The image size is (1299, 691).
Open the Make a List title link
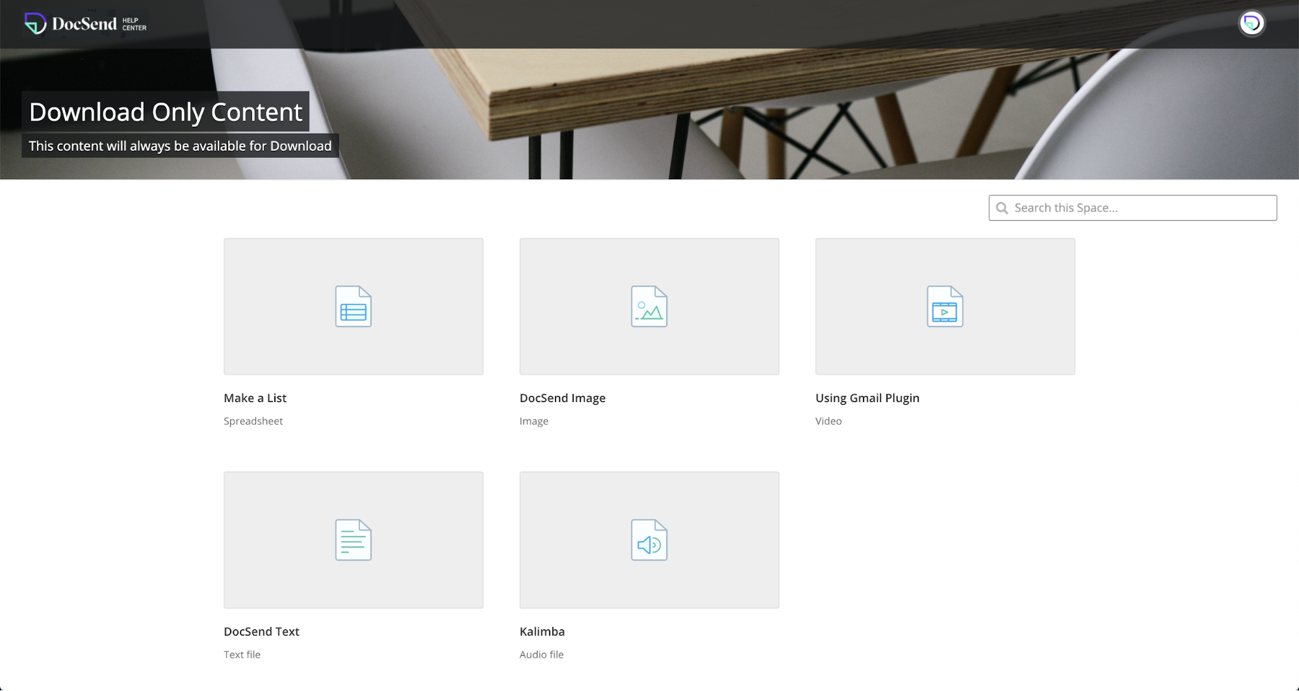click(x=255, y=398)
